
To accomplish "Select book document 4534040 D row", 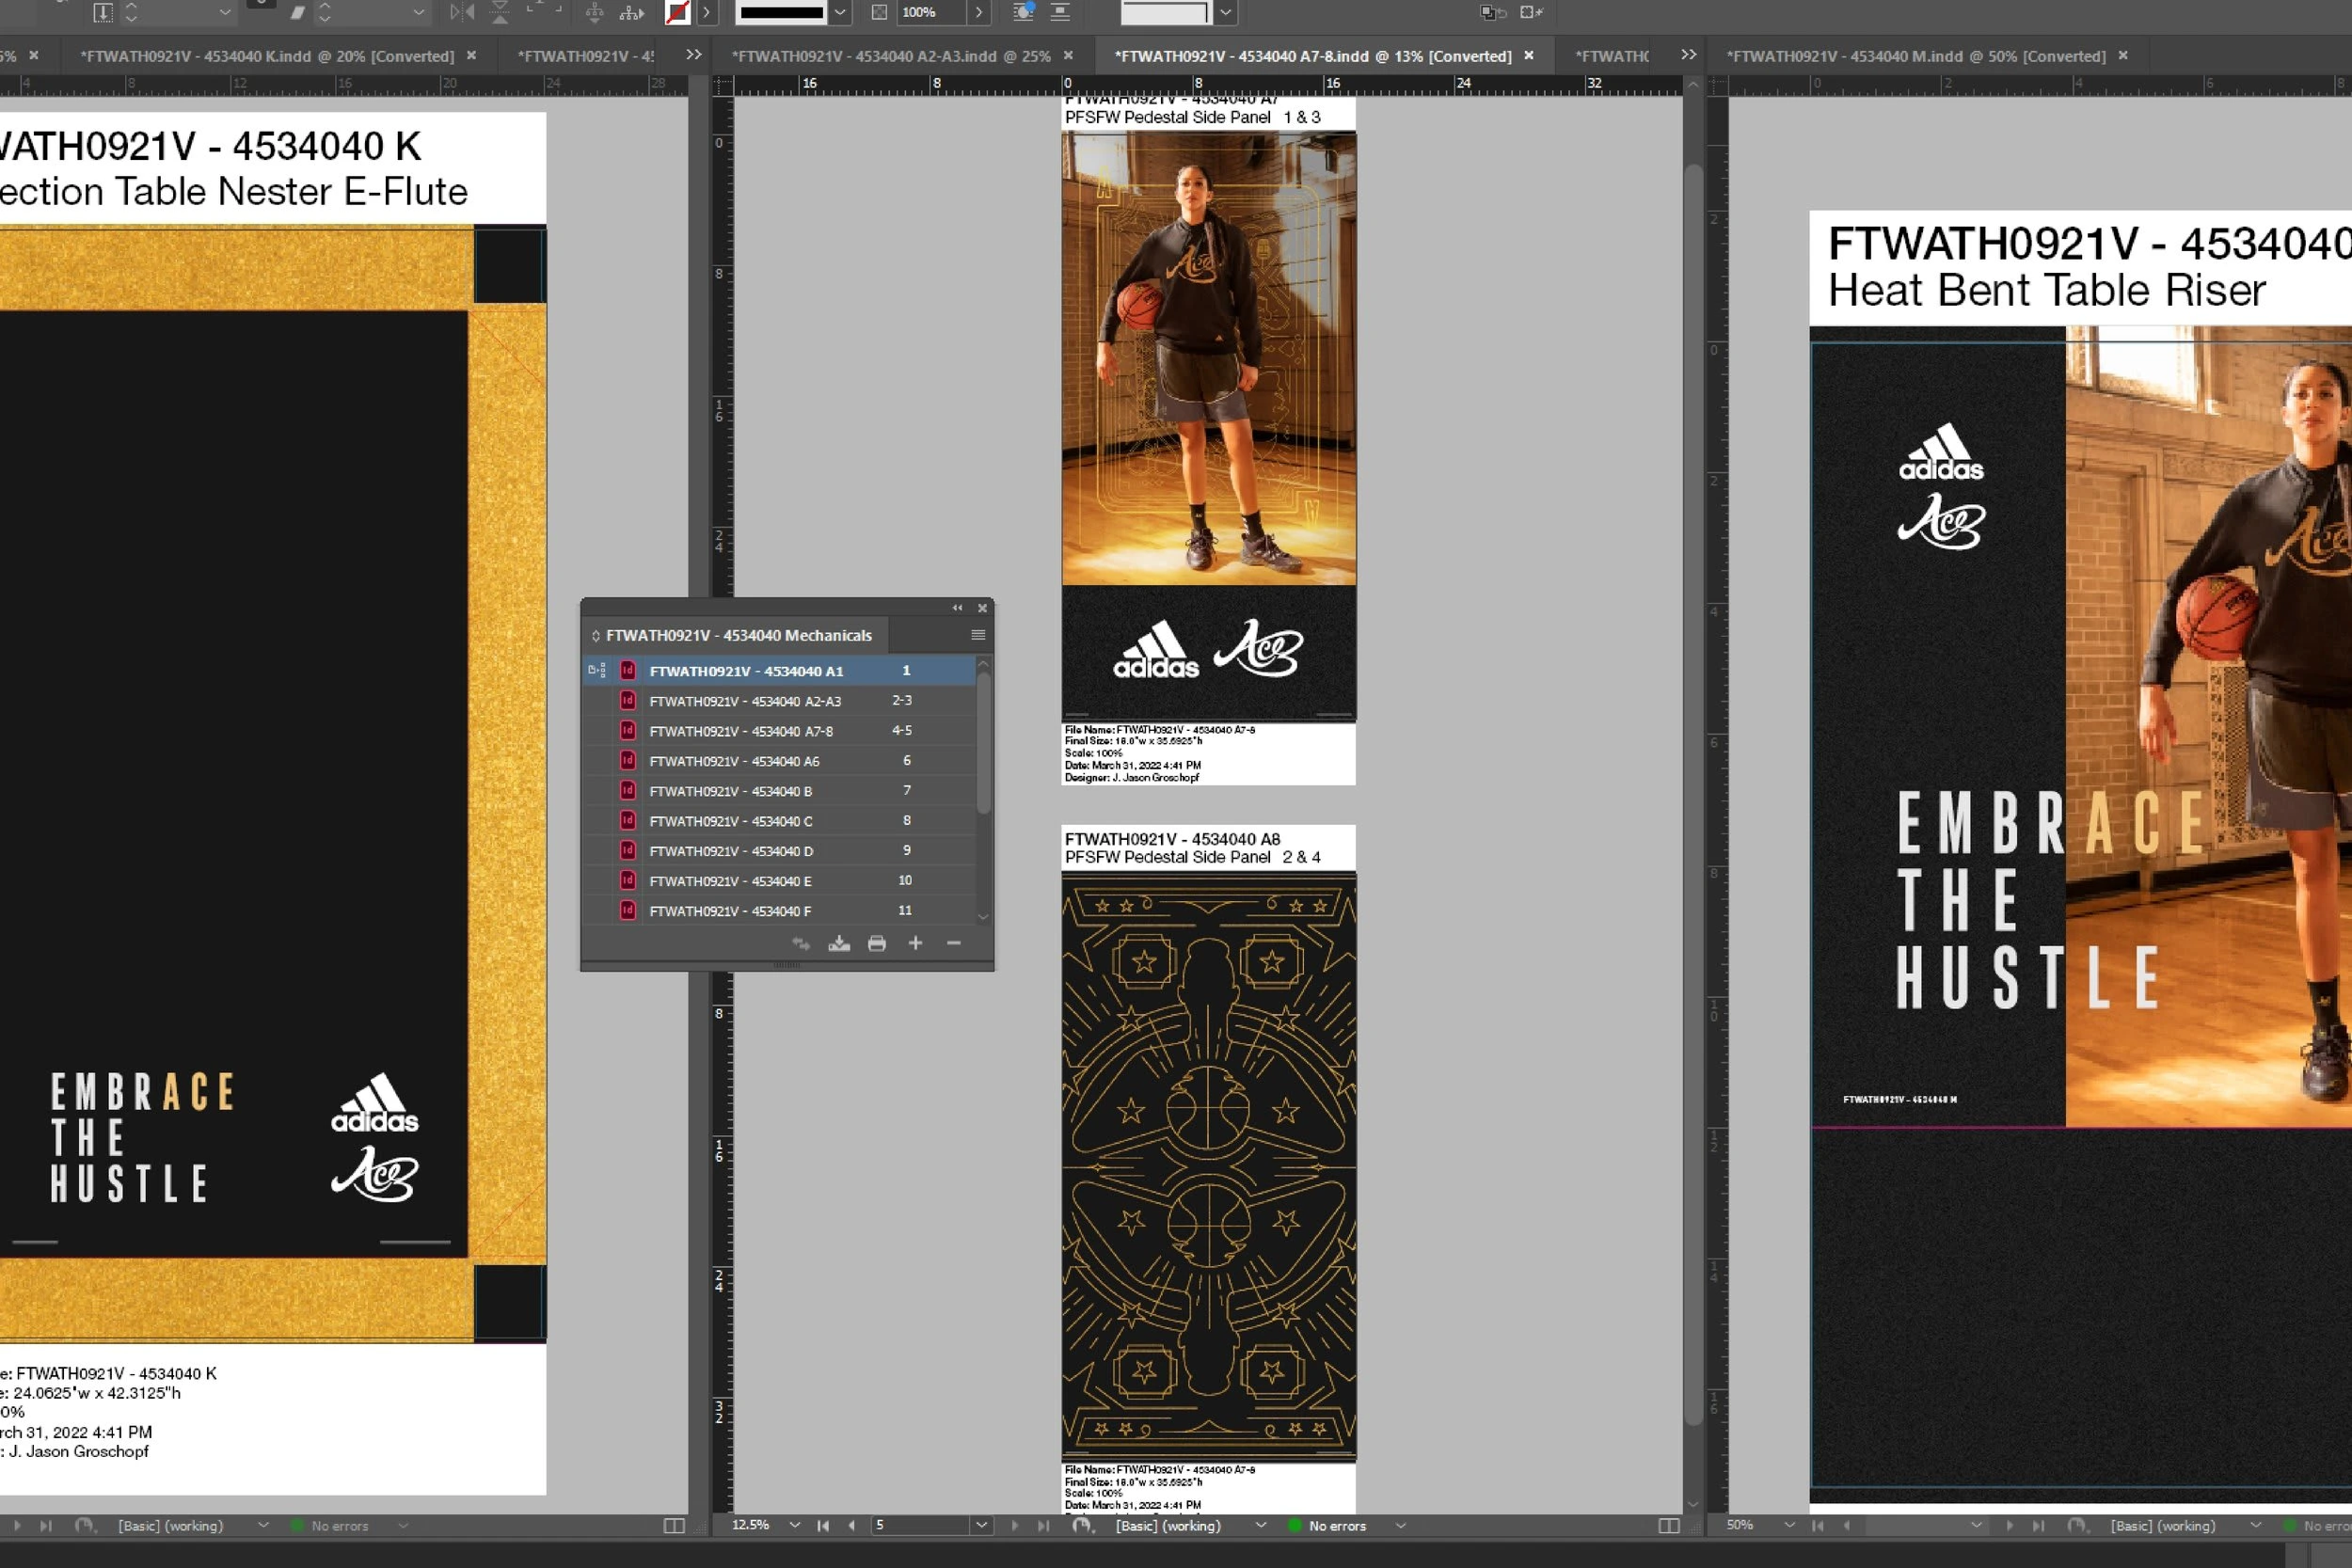I will (779, 850).
